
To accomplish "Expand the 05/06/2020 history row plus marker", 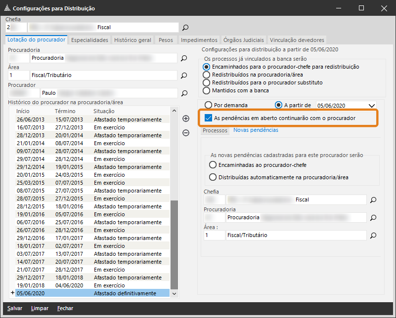I will coord(12,293).
